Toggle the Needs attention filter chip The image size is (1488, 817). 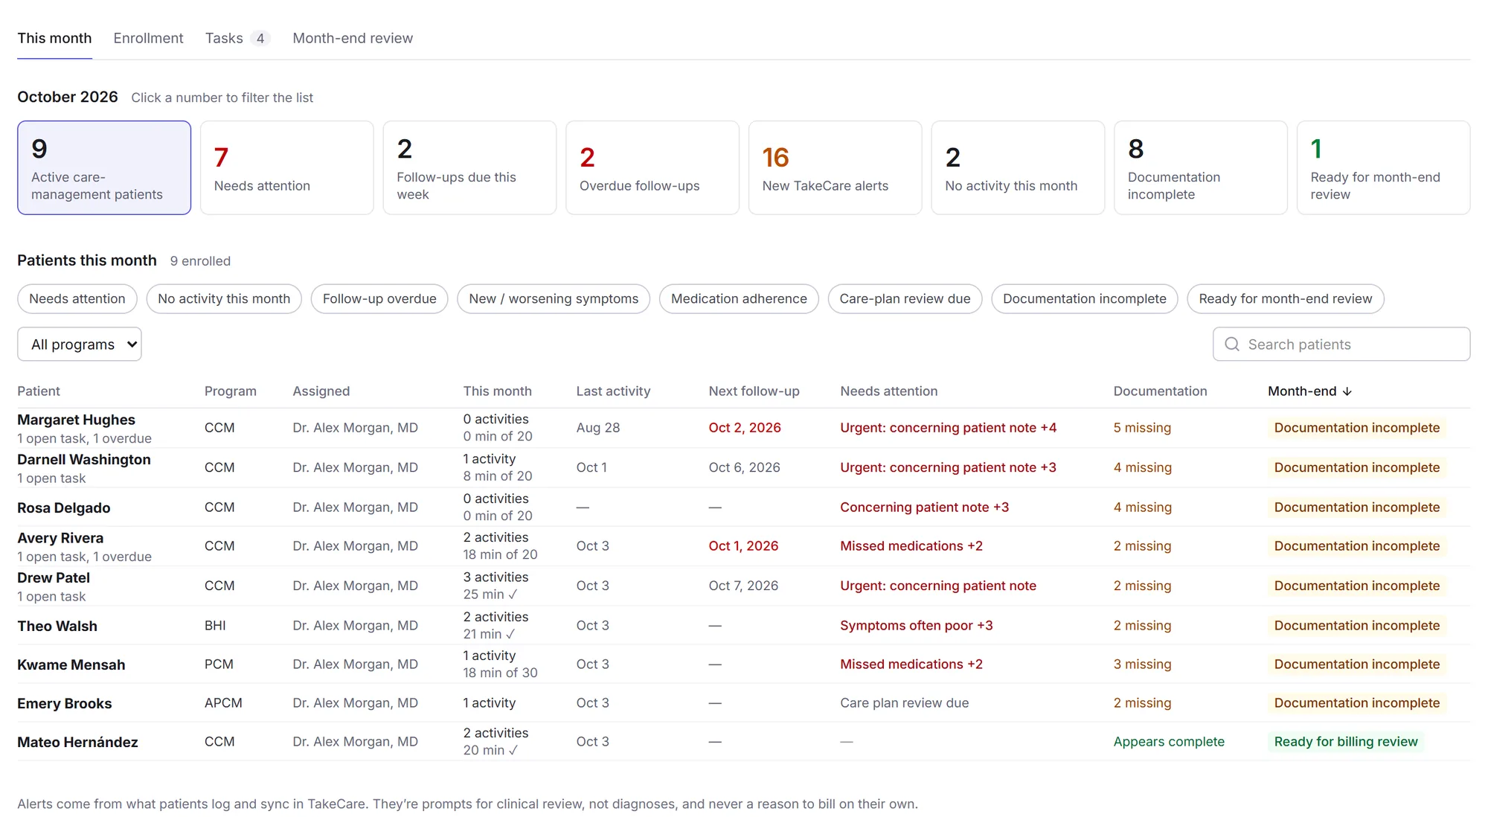tap(77, 299)
